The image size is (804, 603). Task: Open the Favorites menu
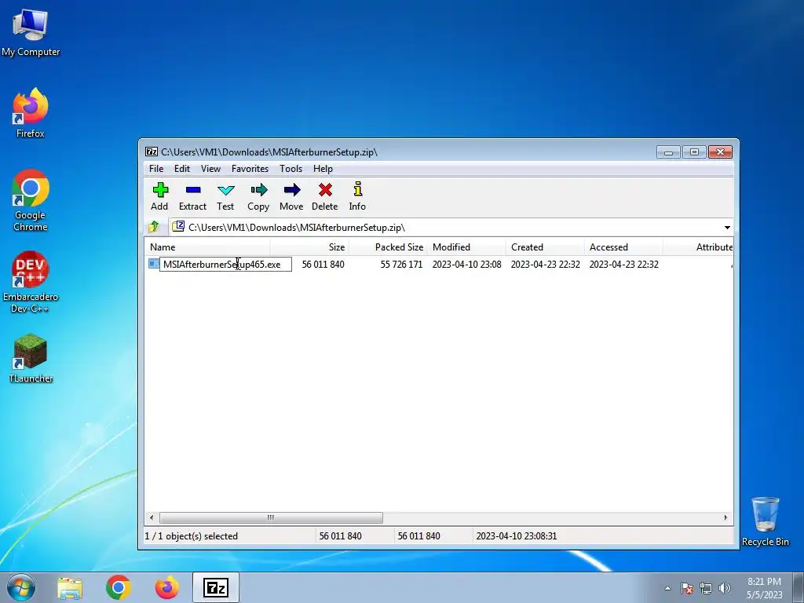coord(250,169)
